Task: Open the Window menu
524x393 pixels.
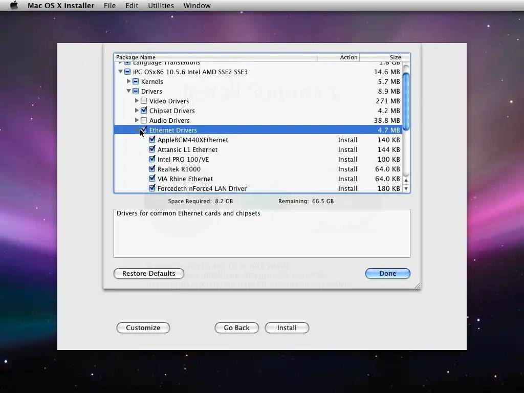Action: [x=197, y=6]
